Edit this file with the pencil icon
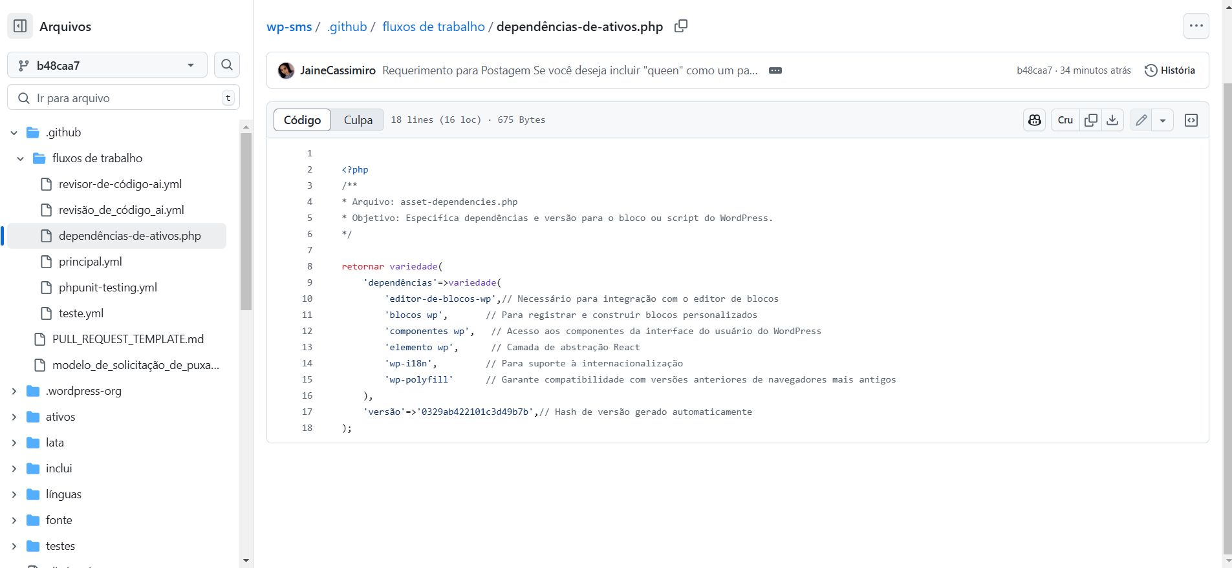This screenshot has height=568, width=1232. [x=1141, y=120]
